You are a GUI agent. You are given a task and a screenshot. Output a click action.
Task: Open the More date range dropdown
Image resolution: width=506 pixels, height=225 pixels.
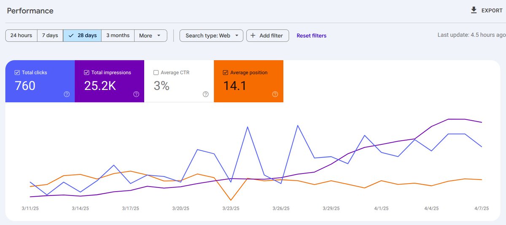[x=151, y=35]
